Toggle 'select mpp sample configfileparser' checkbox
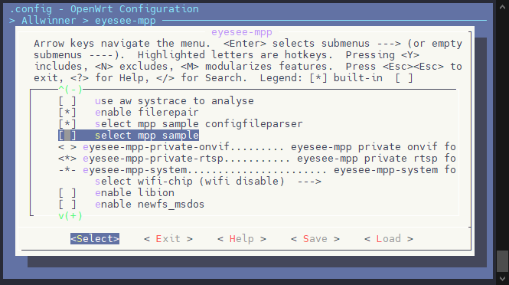509x285 pixels. 67,124
